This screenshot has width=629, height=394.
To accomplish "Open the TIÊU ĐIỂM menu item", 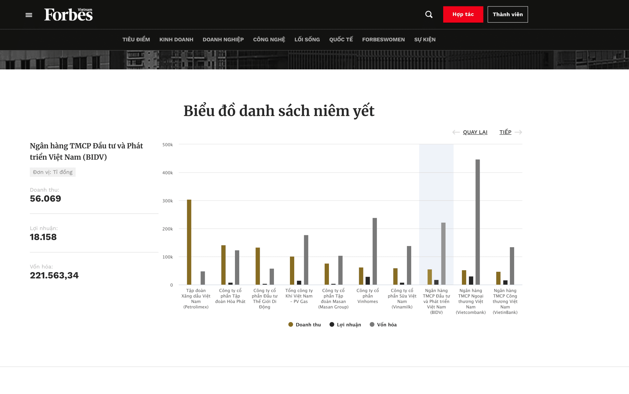I will tap(136, 40).
